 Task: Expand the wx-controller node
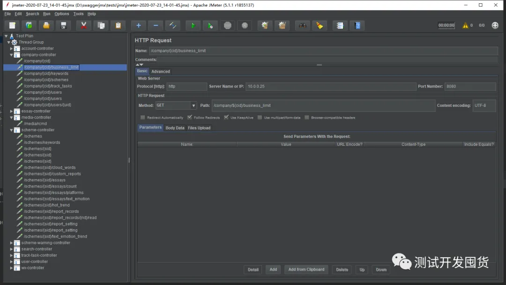point(11,268)
